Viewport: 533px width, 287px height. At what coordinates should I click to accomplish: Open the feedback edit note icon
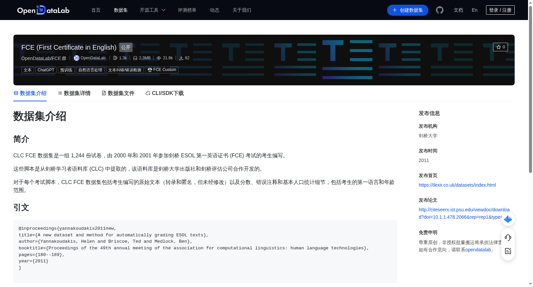click(508, 251)
